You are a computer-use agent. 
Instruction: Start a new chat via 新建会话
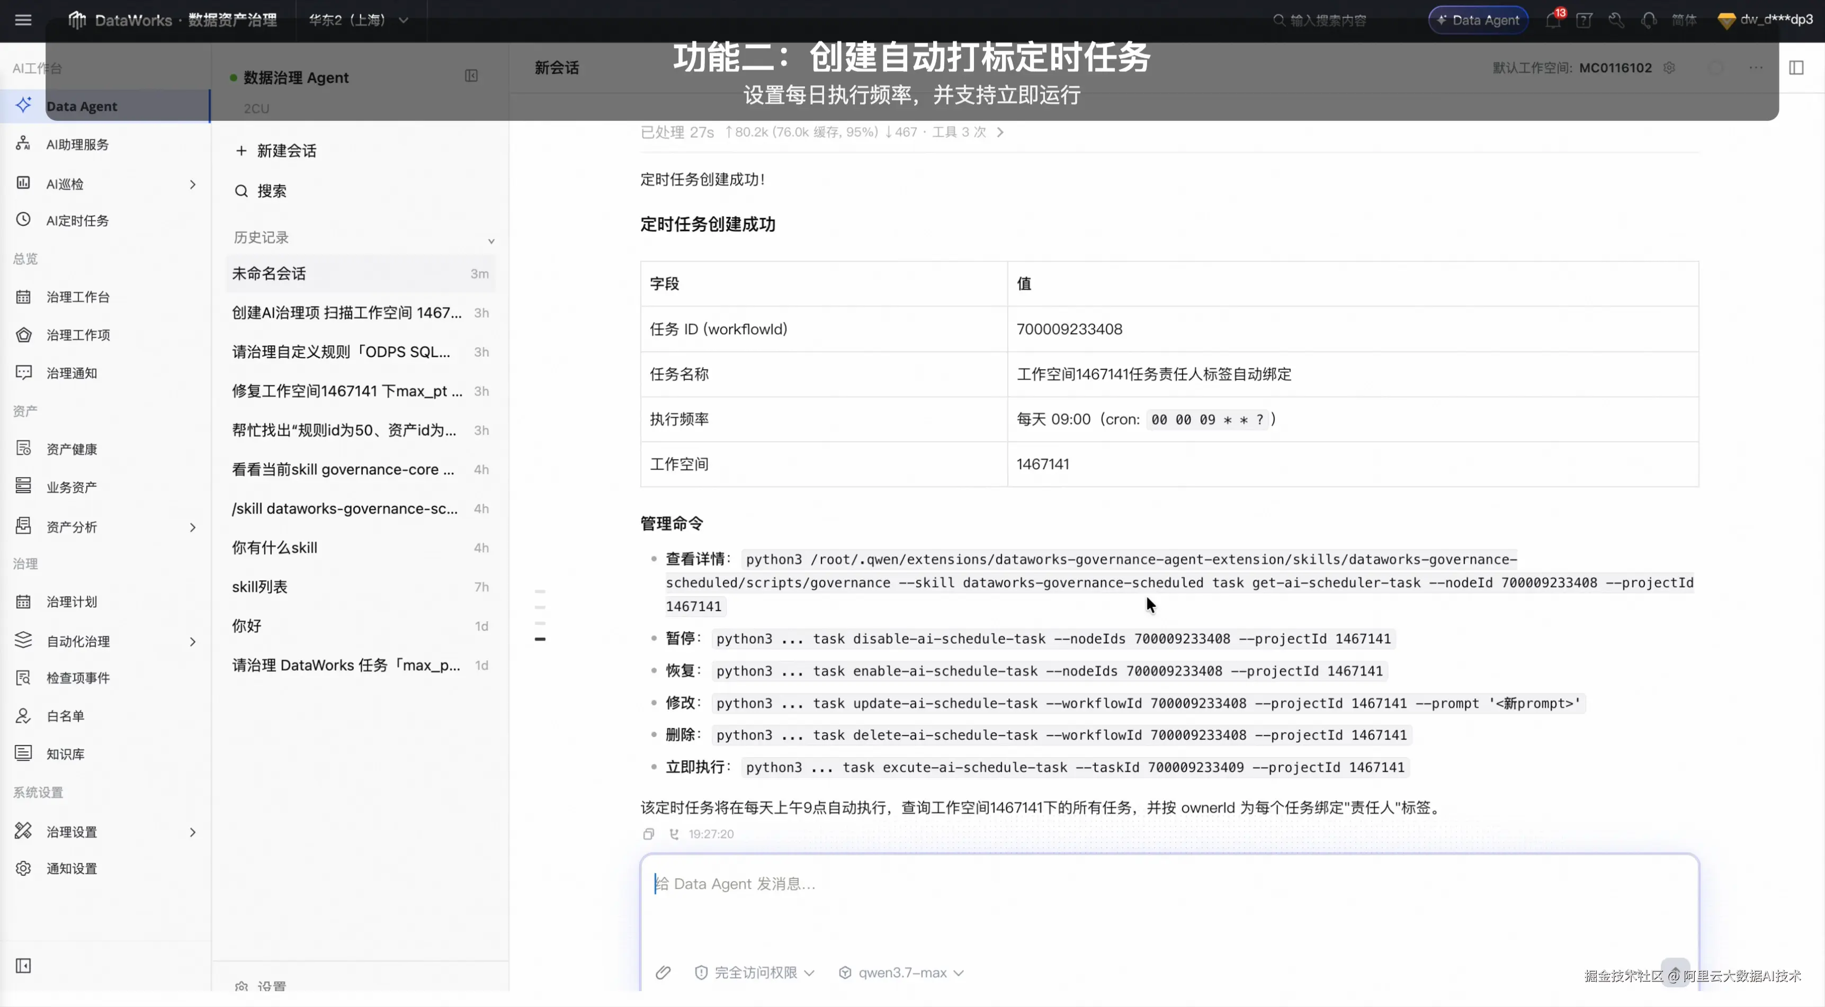[x=276, y=151]
